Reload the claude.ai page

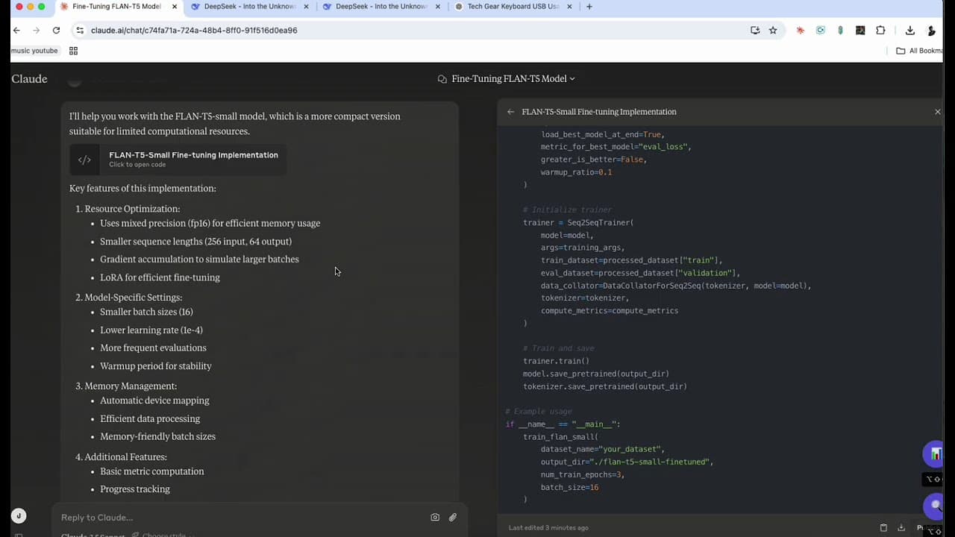coord(56,31)
